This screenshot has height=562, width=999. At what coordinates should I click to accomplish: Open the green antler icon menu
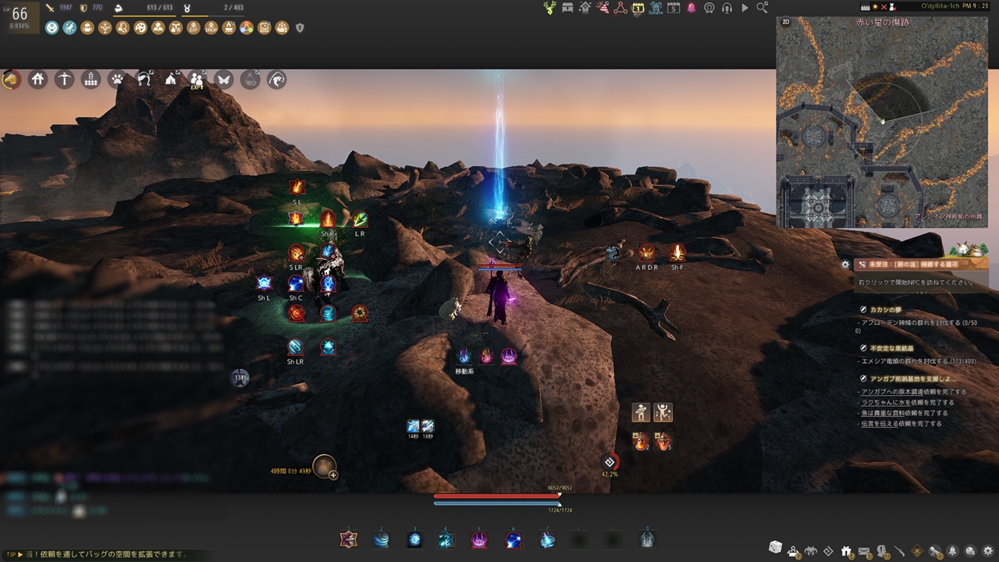point(550,8)
